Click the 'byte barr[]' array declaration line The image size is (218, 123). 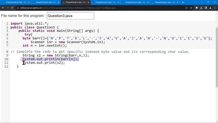[x=117, y=38]
